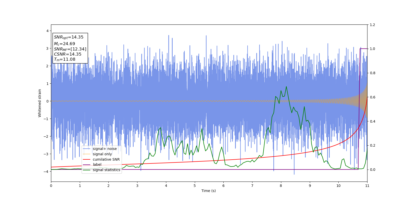Screen dimensions: 408x204
Task: Click the blue line sample in legend
Action: click(87, 149)
